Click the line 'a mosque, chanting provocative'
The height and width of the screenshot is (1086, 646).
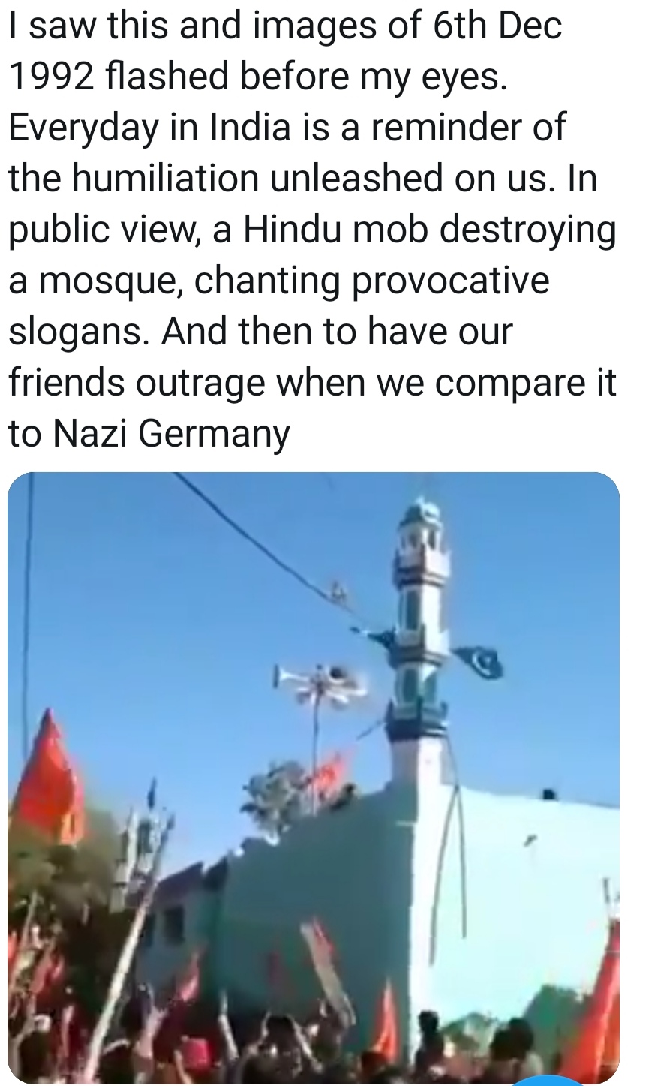(279, 281)
